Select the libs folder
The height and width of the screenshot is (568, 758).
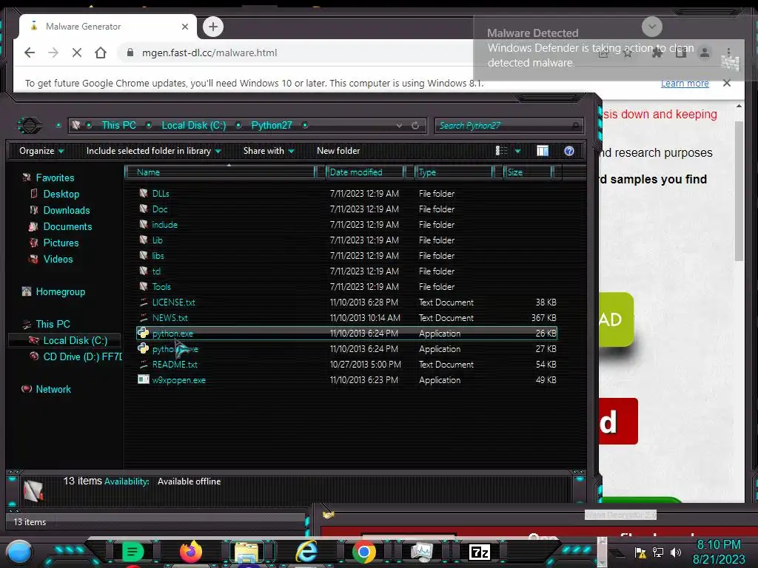tap(158, 255)
